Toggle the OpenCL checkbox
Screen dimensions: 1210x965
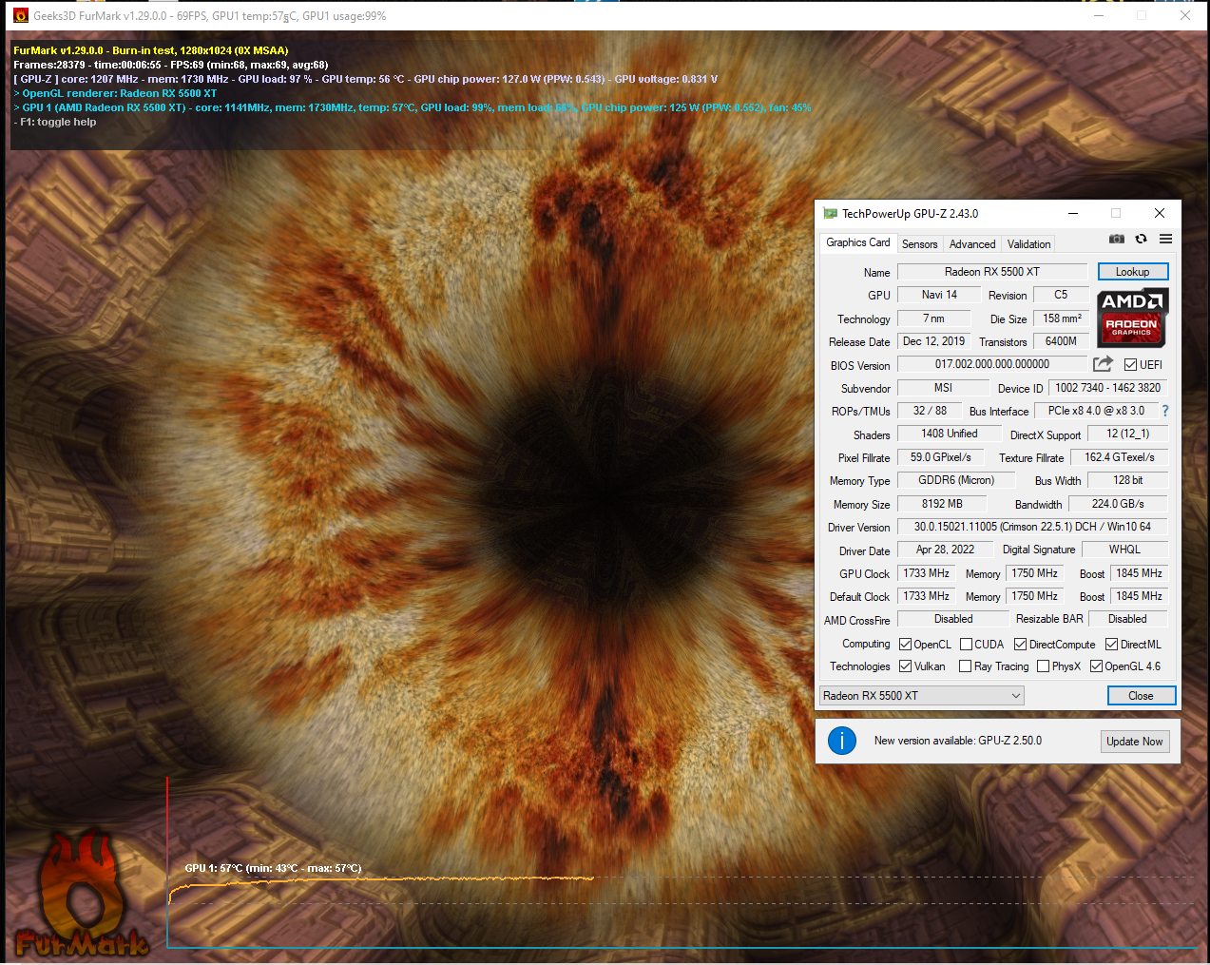point(906,645)
